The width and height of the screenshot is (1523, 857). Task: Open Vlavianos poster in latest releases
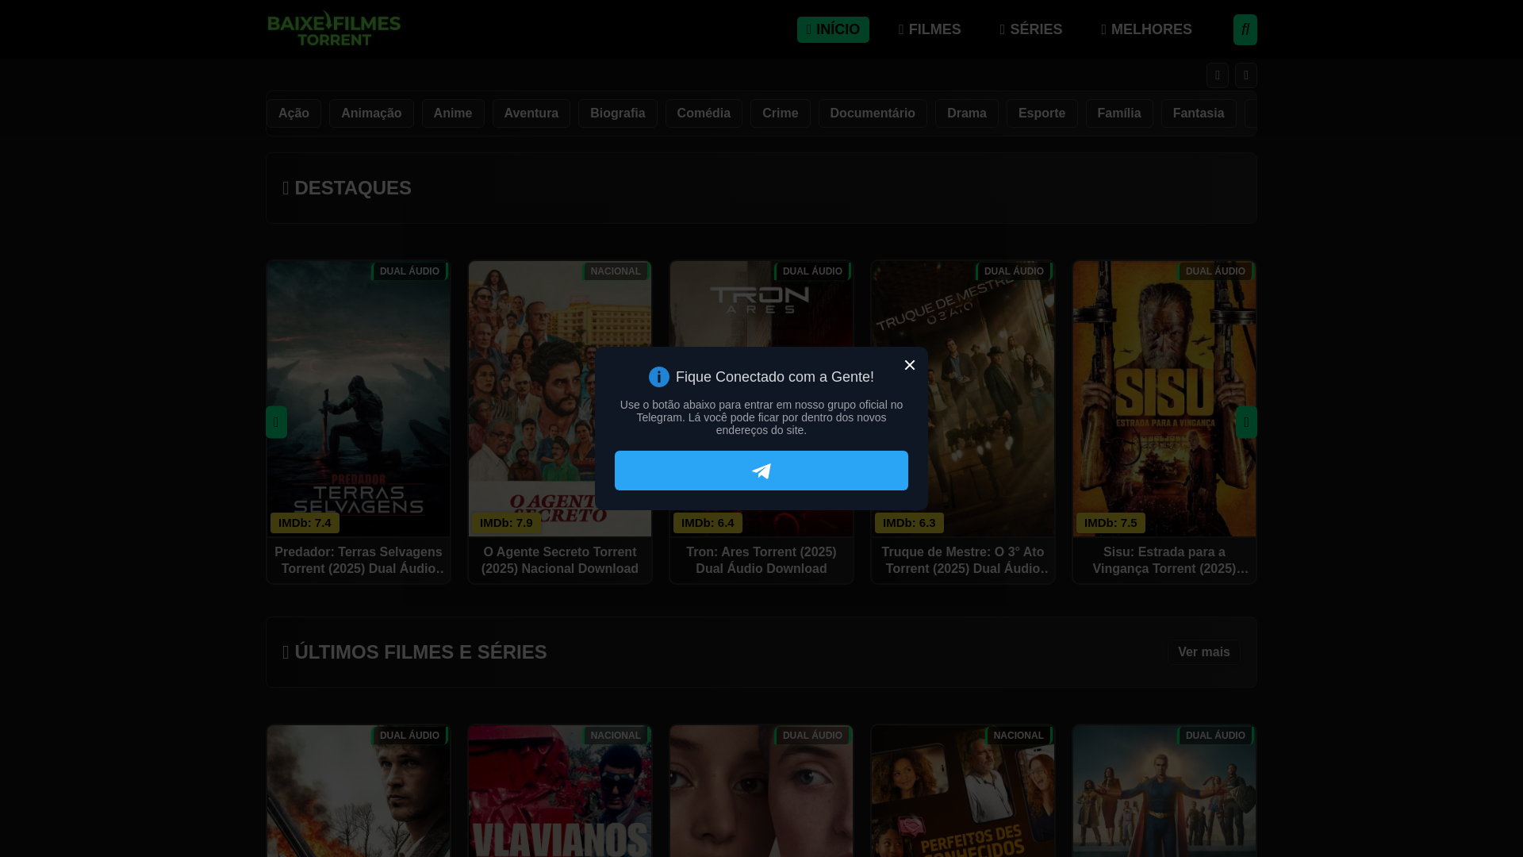(560, 791)
